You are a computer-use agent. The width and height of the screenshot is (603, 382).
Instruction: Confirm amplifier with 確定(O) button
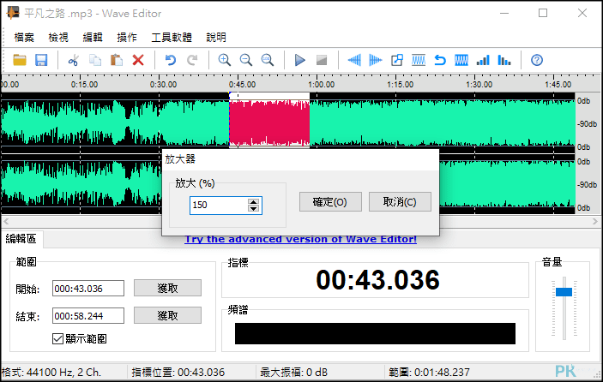tap(330, 202)
